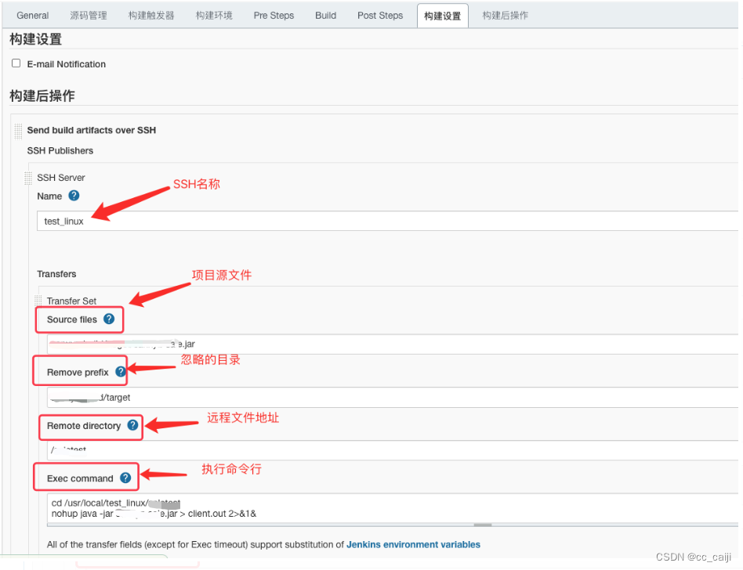Screen dimensions: 743x570
Task: Click the SSH Publishers label
Action: (60, 150)
